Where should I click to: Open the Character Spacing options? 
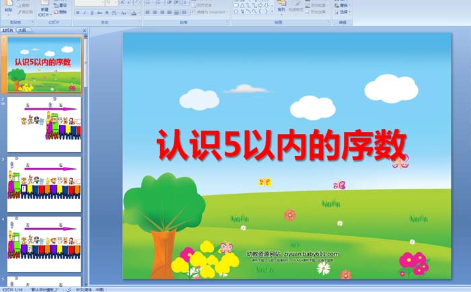tap(114, 13)
